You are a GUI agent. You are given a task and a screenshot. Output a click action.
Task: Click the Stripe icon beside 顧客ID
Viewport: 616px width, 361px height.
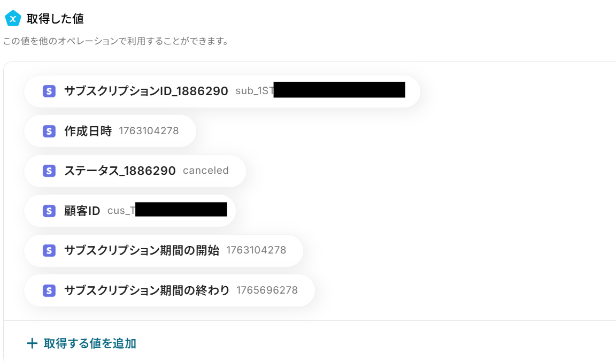tap(49, 211)
